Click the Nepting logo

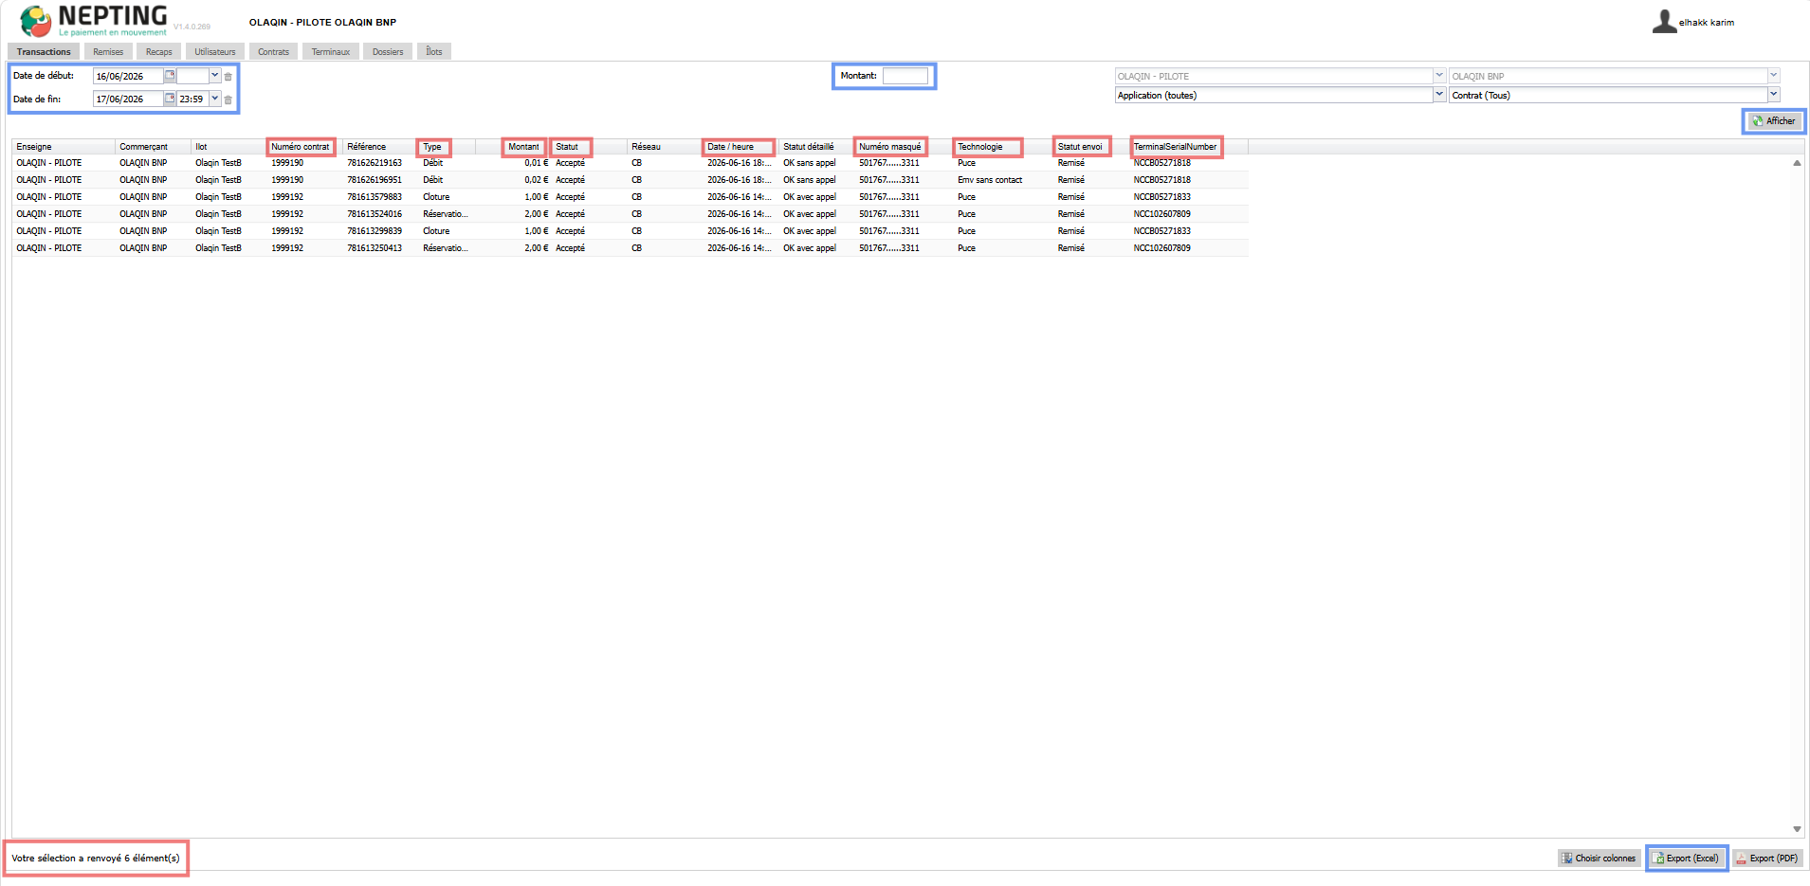coord(93,21)
